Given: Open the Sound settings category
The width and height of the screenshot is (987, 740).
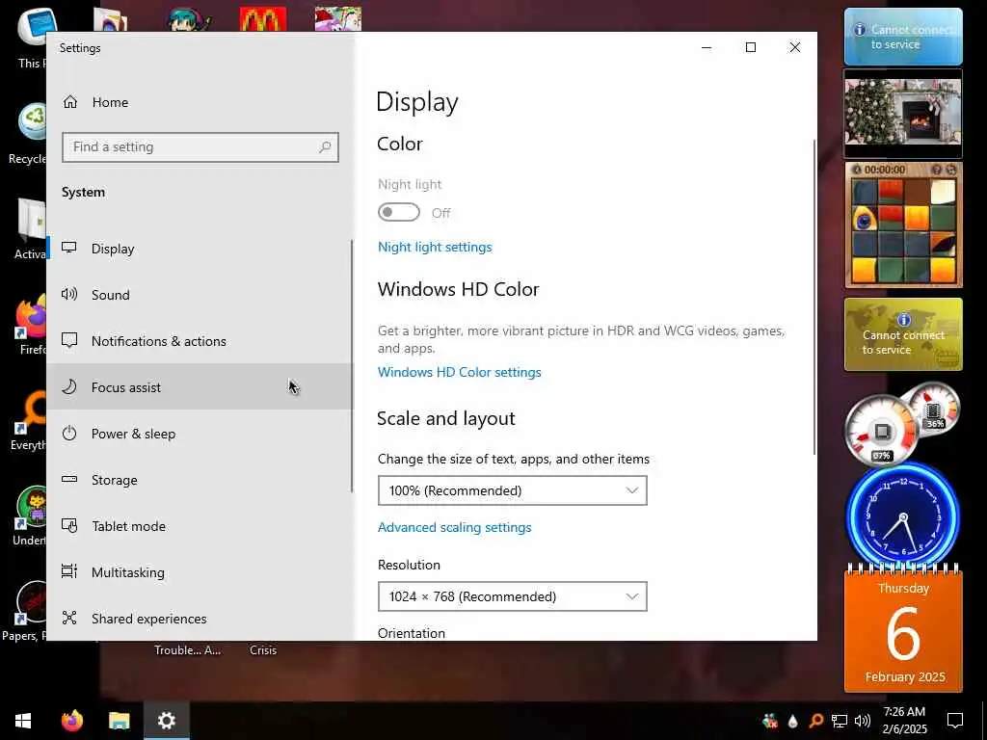Looking at the screenshot, I should coord(199,295).
